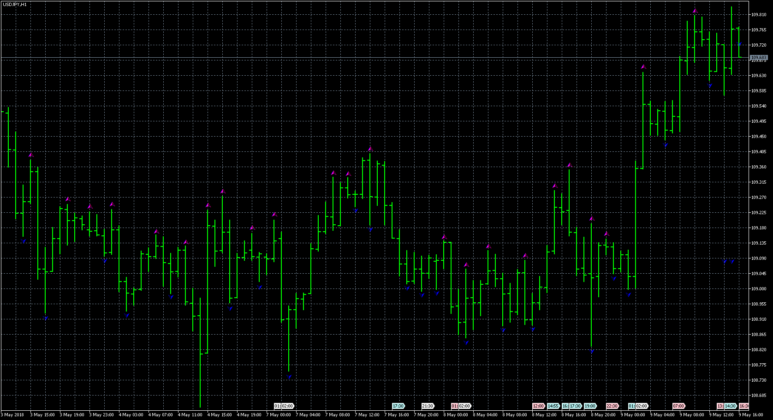773x420 pixels.
Task: Click the cyan 19:00 event marker
Action: pos(590,406)
